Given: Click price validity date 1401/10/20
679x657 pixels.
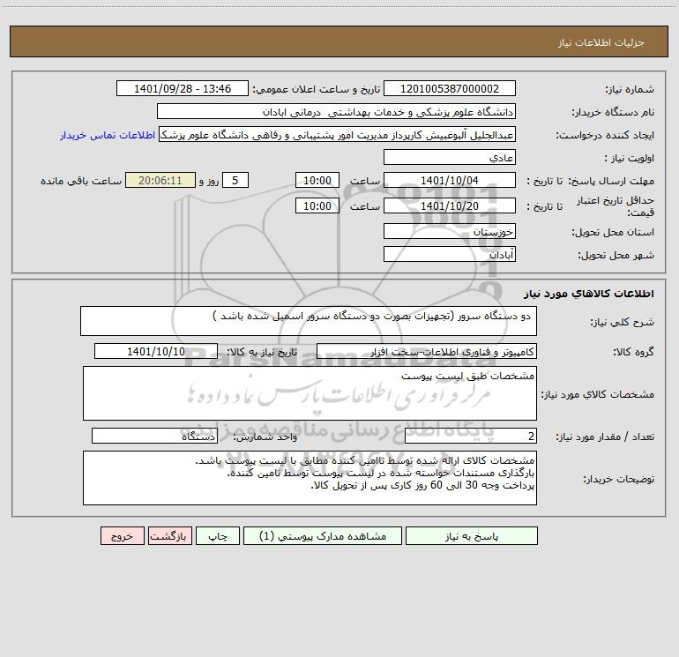Looking at the screenshot, I should pos(450,206).
